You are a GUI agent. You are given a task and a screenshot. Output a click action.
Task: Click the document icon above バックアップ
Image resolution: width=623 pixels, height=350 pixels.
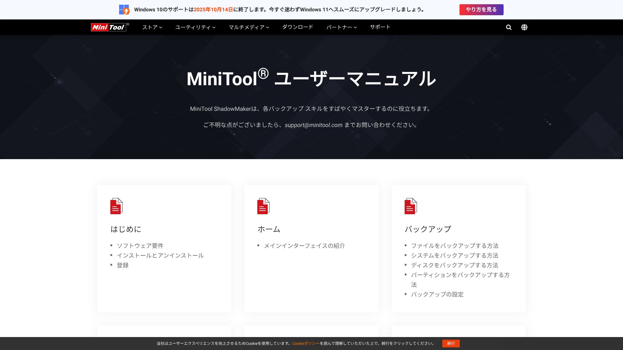pyautogui.click(x=411, y=206)
